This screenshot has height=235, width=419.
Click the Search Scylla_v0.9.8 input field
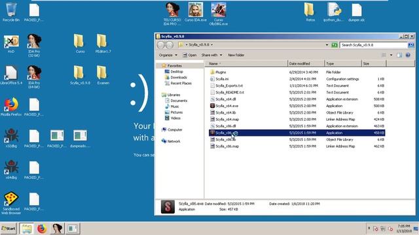374,45
